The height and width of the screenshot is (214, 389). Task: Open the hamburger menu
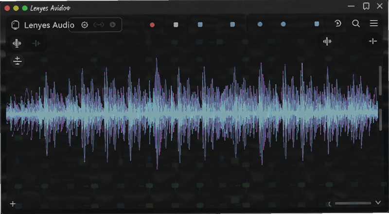tap(374, 23)
